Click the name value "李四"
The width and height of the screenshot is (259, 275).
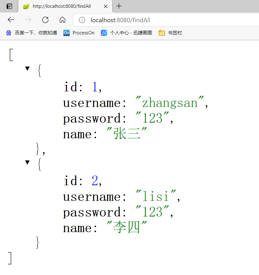tap(127, 228)
